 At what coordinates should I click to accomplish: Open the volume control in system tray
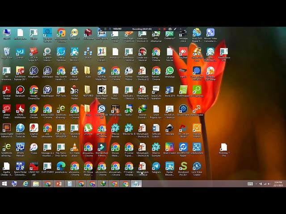tap(269, 184)
